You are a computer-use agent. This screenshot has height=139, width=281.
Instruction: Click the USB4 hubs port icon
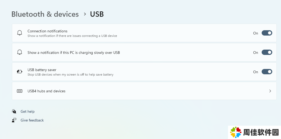(20, 91)
